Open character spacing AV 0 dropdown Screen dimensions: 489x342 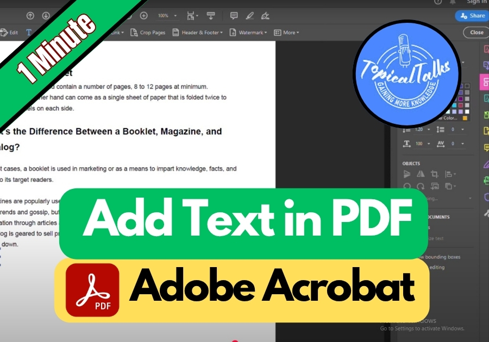tap(462, 144)
